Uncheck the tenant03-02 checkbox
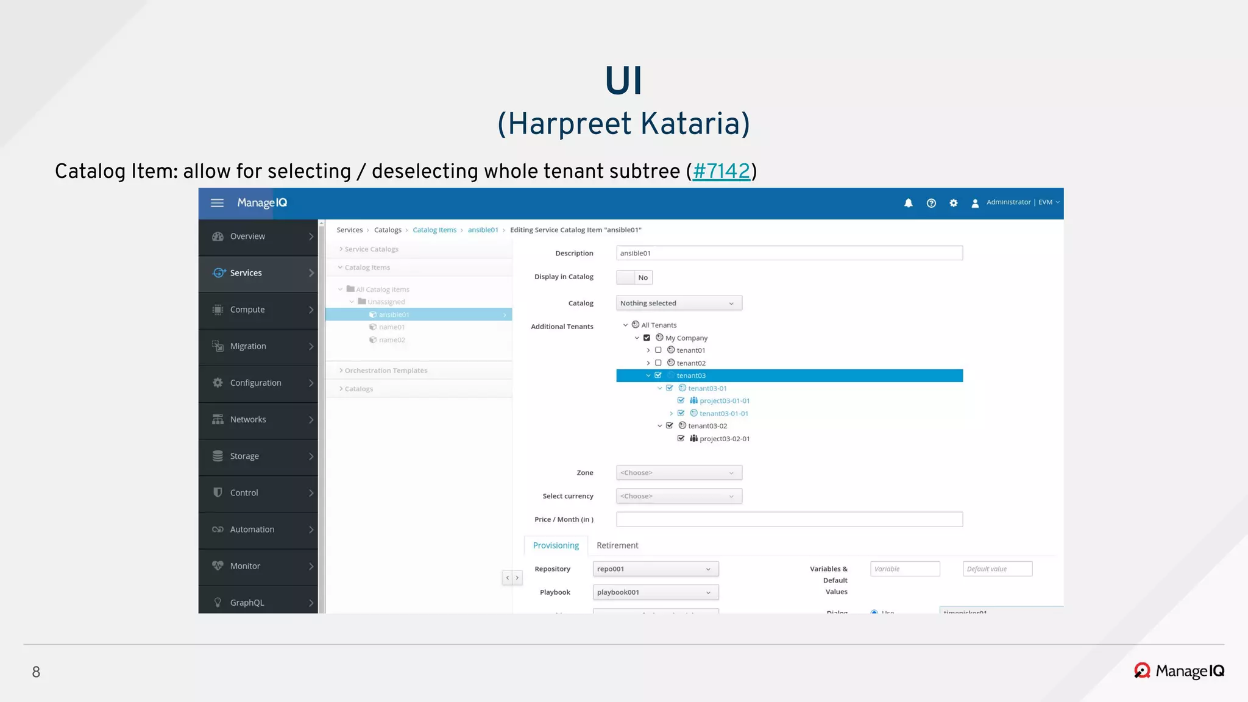The height and width of the screenshot is (702, 1248). tap(670, 425)
